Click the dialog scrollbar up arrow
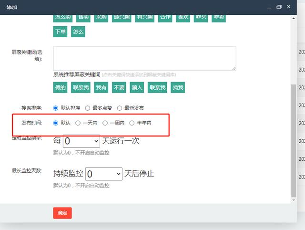The width and height of the screenshot is (305, 230). pos(294,18)
